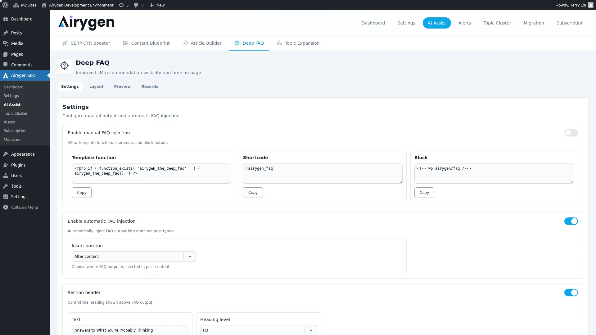The width and height of the screenshot is (596, 335).
Task: Click the Settings sliders icon in sidebar
Action: [6, 197]
